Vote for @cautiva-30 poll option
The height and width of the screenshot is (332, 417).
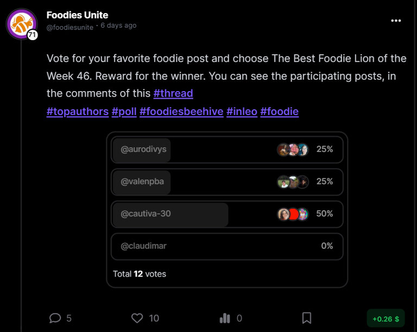click(x=227, y=214)
